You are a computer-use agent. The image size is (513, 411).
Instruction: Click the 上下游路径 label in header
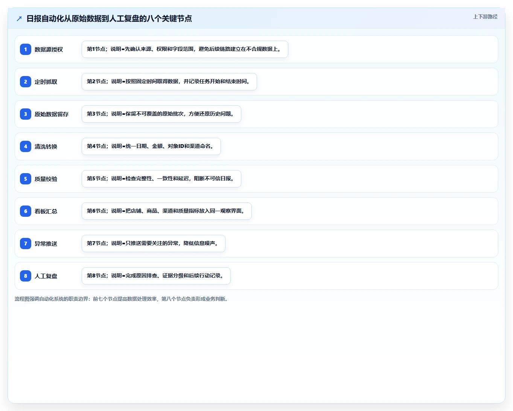[x=485, y=17]
